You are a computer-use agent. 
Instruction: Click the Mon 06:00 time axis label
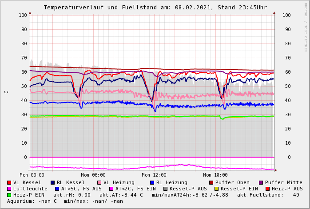93,175
